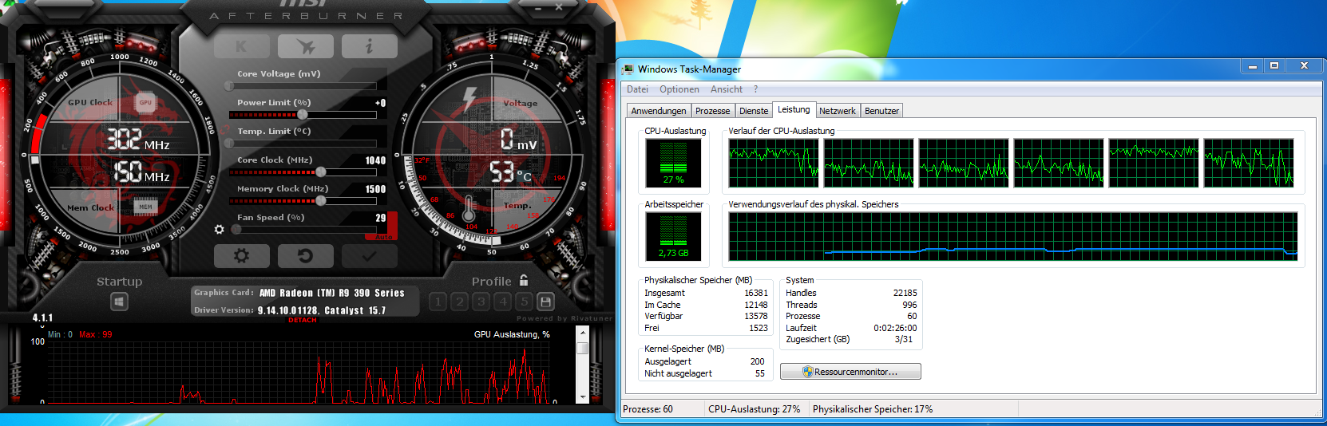Viewport: 1327px width, 426px height.
Task: Click the Arbeitsspeicher 2,73 GB meter
Action: click(673, 237)
